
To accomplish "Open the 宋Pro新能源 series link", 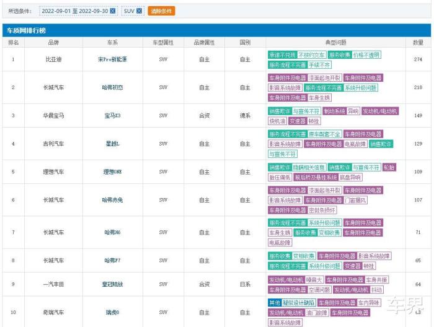I will tap(112, 59).
